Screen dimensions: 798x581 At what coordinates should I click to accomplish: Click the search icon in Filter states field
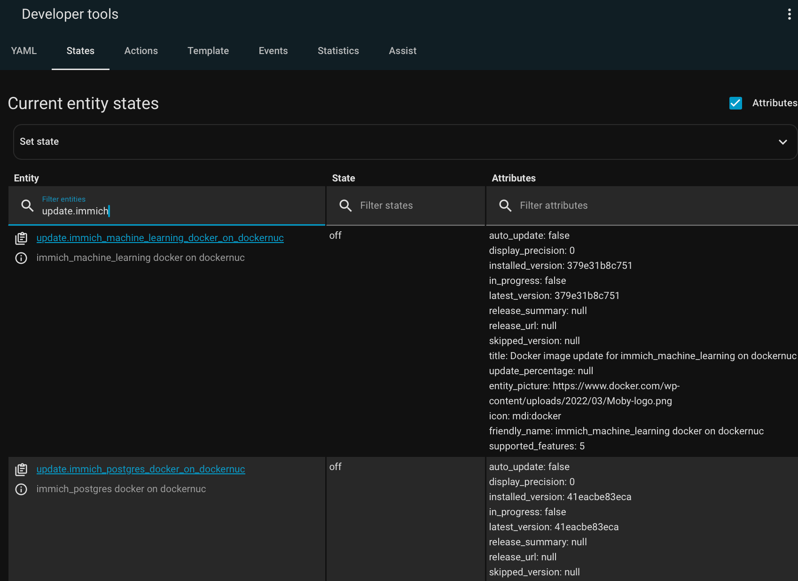click(x=345, y=205)
